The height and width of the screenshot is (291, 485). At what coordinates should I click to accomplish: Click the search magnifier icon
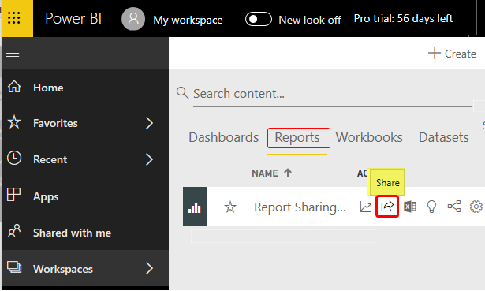(x=183, y=93)
